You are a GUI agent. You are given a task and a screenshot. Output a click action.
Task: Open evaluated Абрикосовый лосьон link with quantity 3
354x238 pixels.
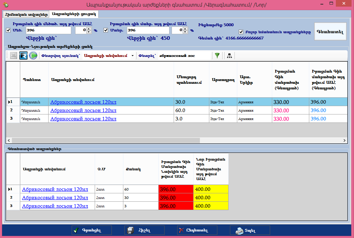pyautogui.click(x=55, y=206)
